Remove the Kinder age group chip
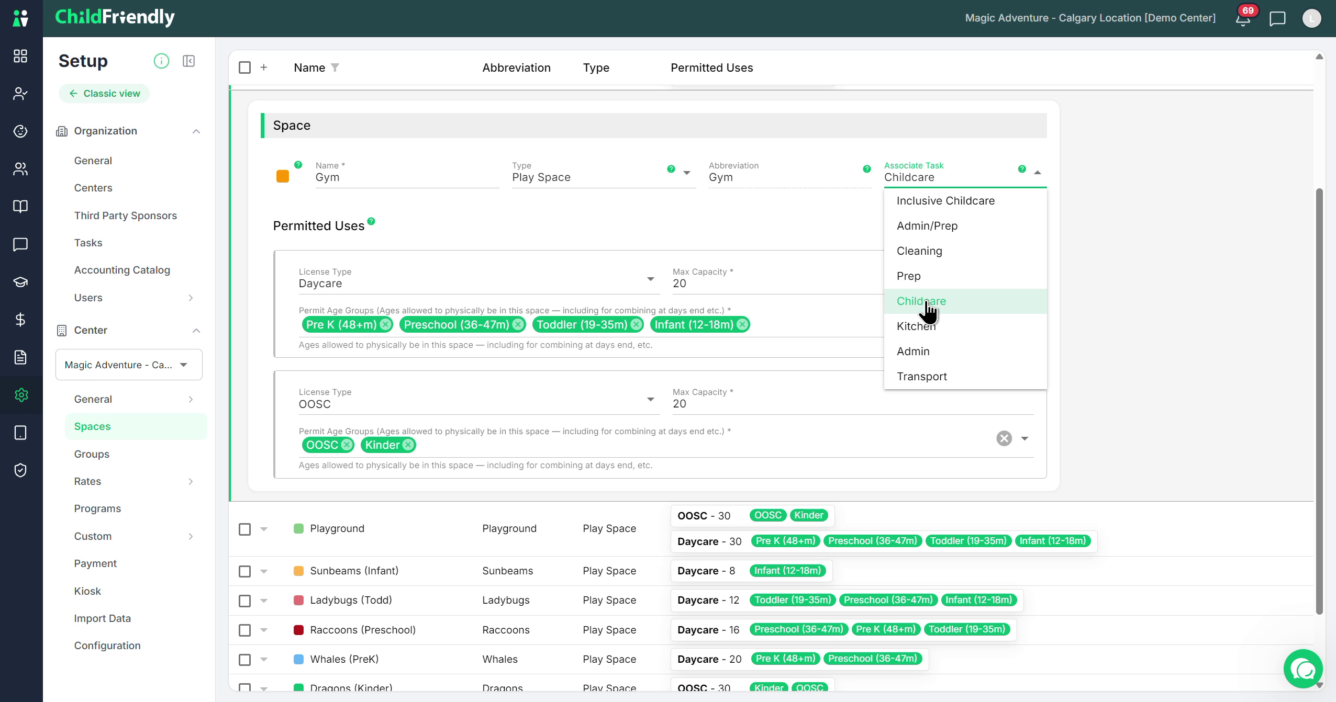The image size is (1336, 702). tap(408, 445)
